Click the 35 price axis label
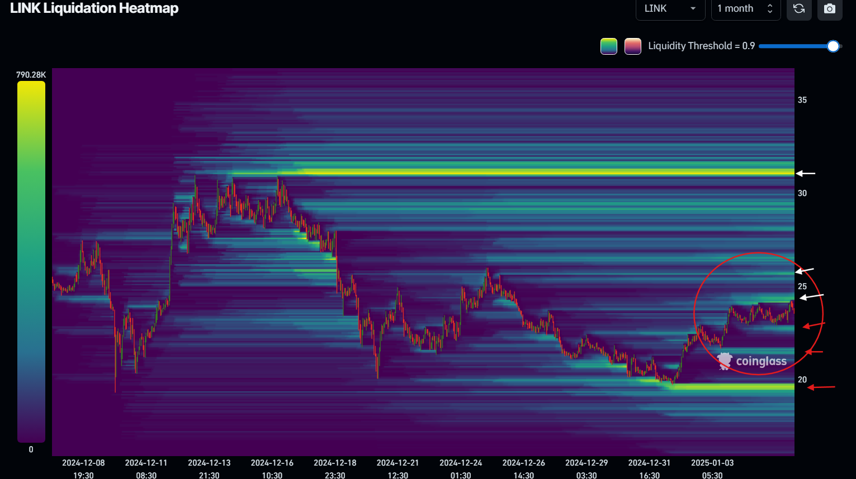856x479 pixels. [x=802, y=100]
